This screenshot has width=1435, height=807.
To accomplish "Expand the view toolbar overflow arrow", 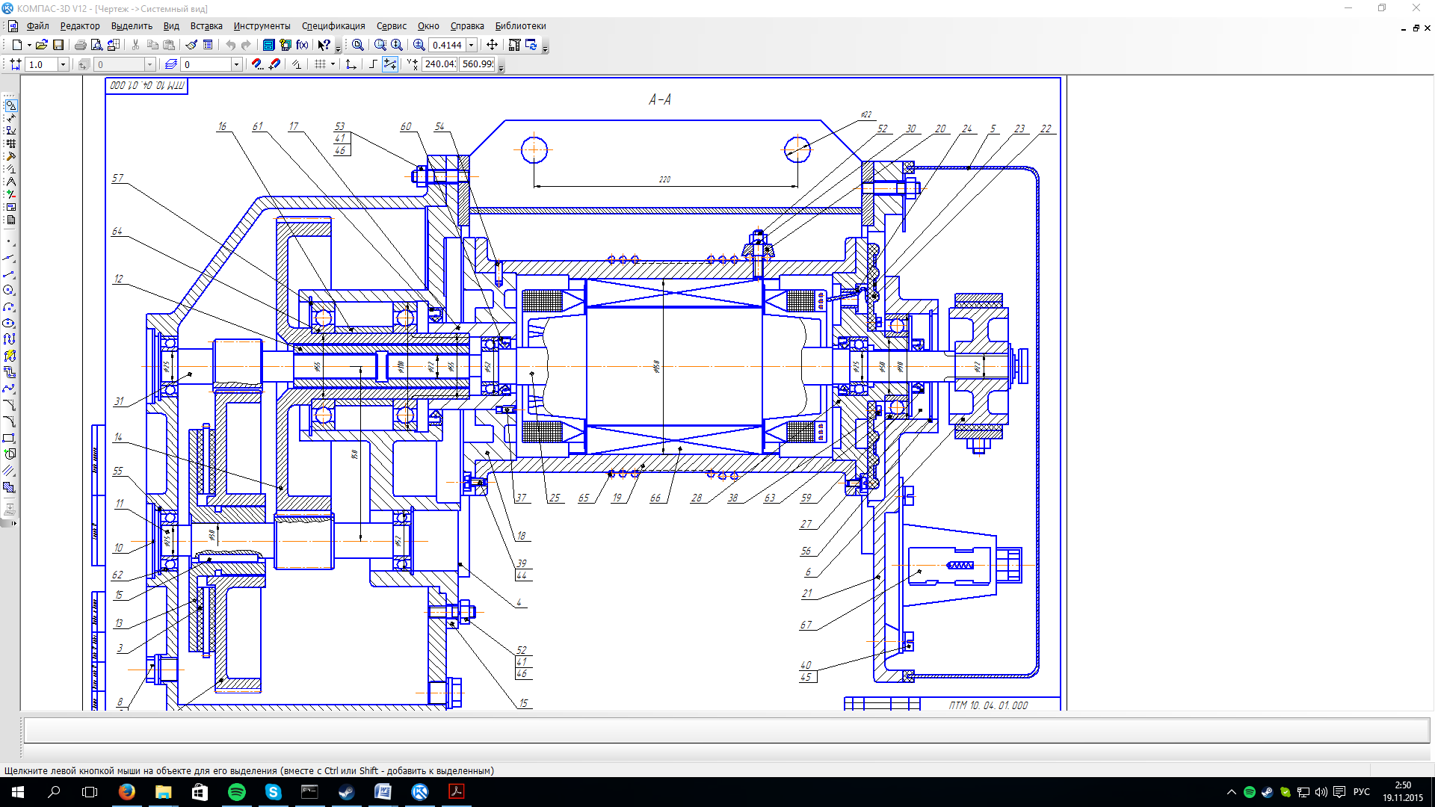I will click(545, 48).
